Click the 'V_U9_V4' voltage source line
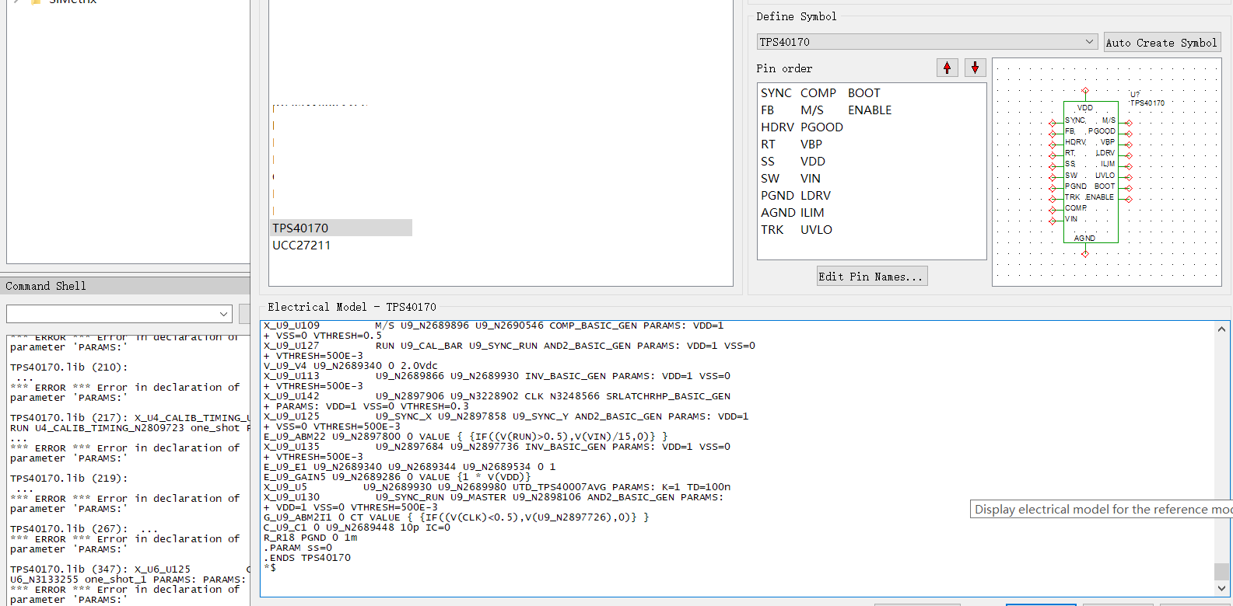1233x606 pixels. [x=351, y=366]
